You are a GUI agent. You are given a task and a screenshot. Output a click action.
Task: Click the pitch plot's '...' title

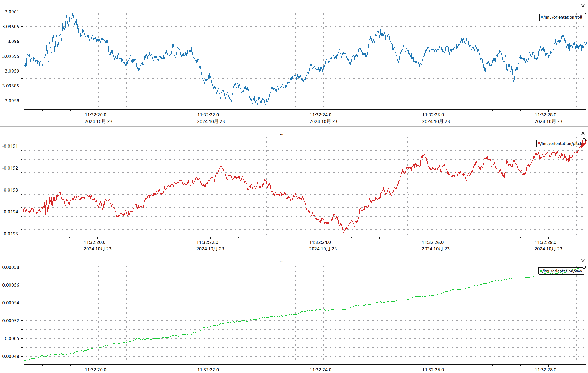pos(282,134)
